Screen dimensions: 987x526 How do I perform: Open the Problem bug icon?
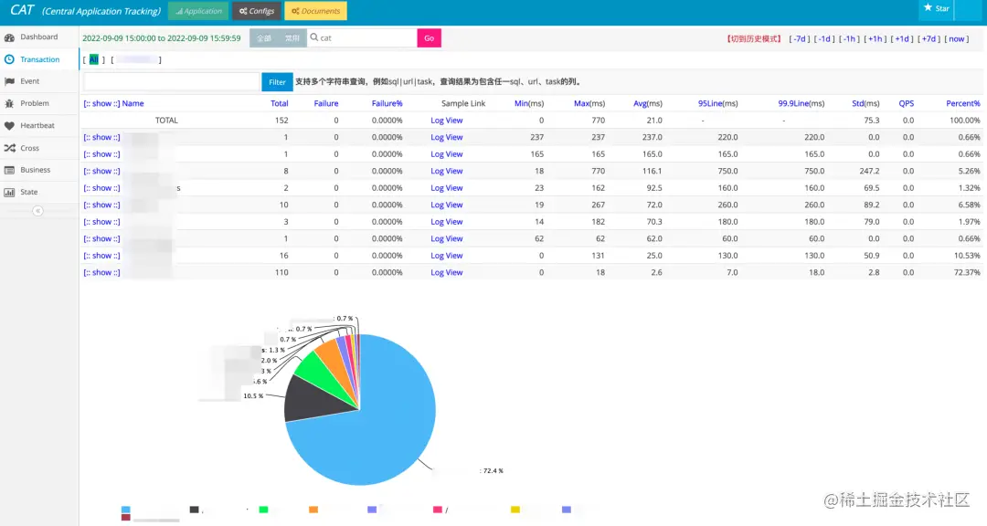pyautogui.click(x=9, y=103)
